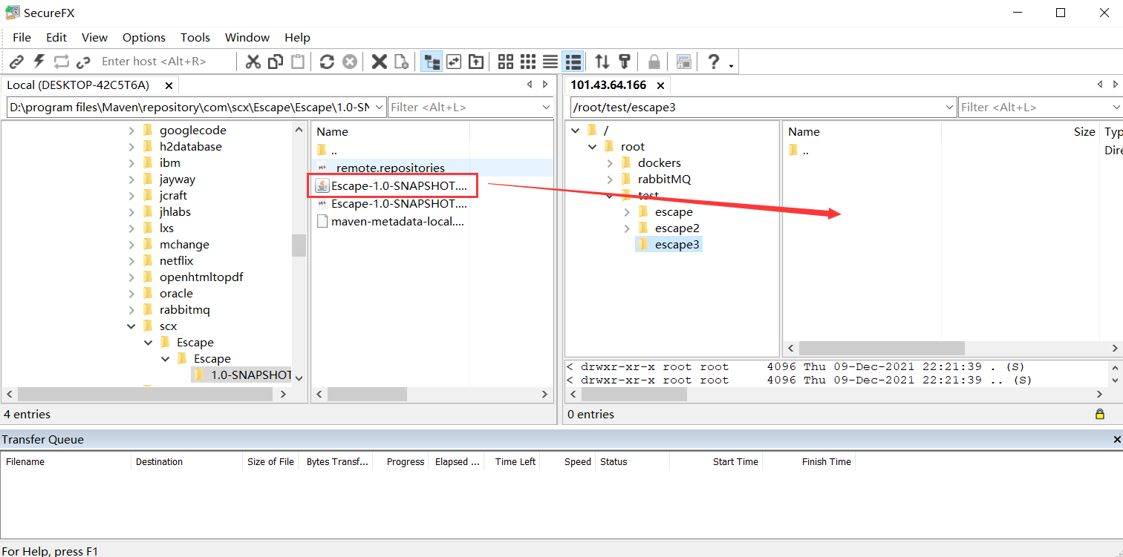Click the Help question mark icon
This screenshot has height=557, width=1123.
coord(714,62)
